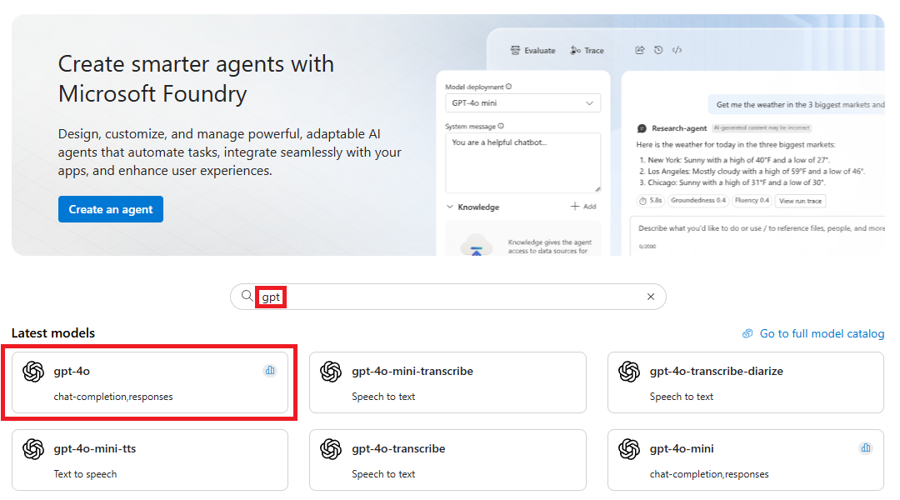Click the gpt-4o-transcribe-diarize OpenAI logo
This screenshot has width=900, height=500.
pyautogui.click(x=629, y=372)
